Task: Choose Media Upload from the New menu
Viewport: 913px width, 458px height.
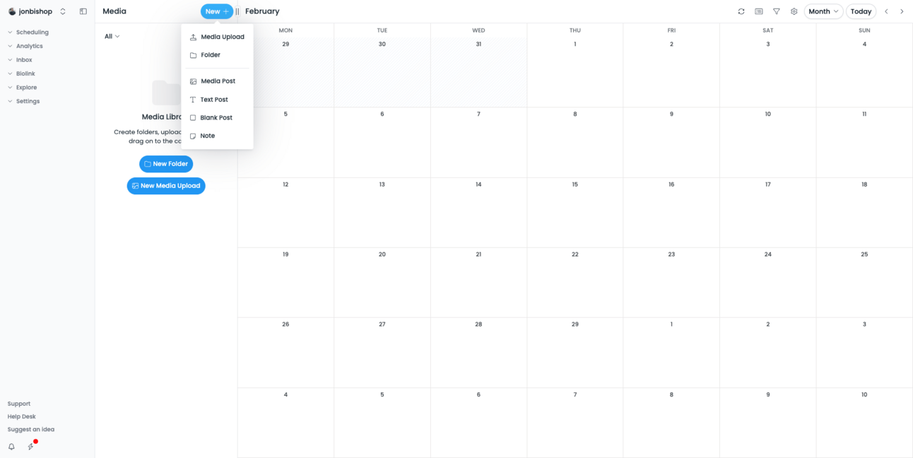Action: (217, 37)
